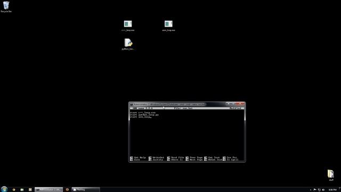The width and height of the screenshot is (341, 192).
Task: Click the 'GNU nano' header text
Action: pos(142,108)
